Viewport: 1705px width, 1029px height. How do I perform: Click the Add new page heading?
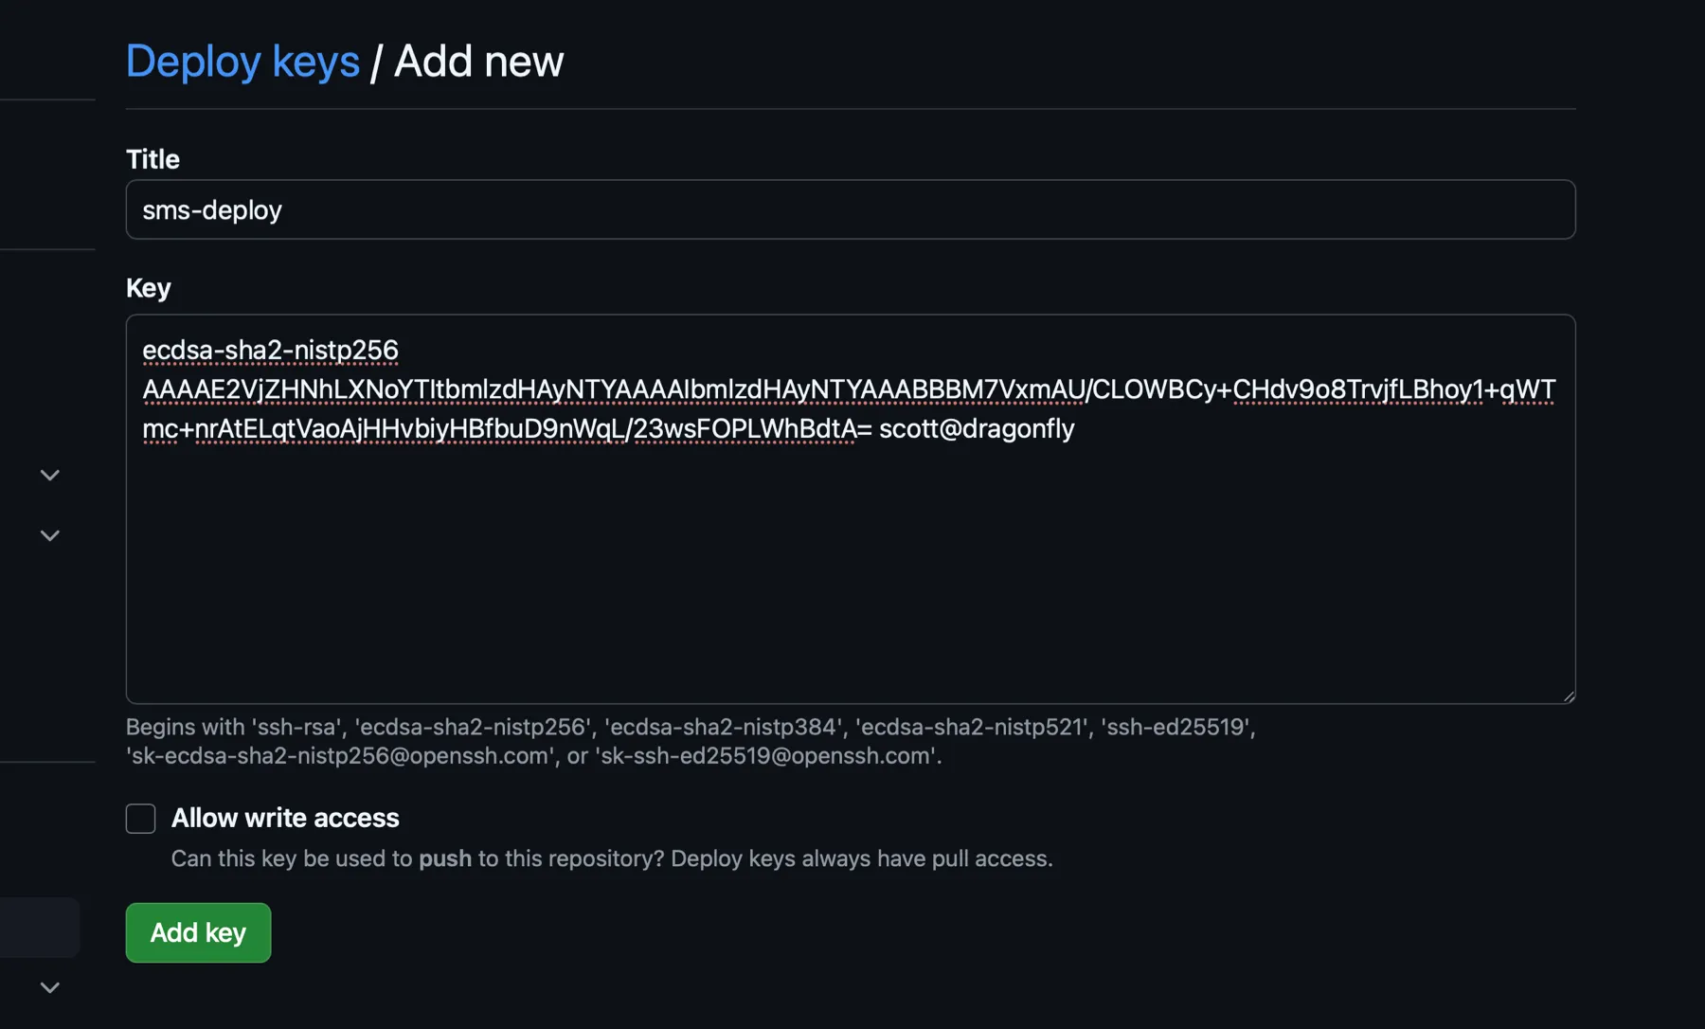pos(478,61)
